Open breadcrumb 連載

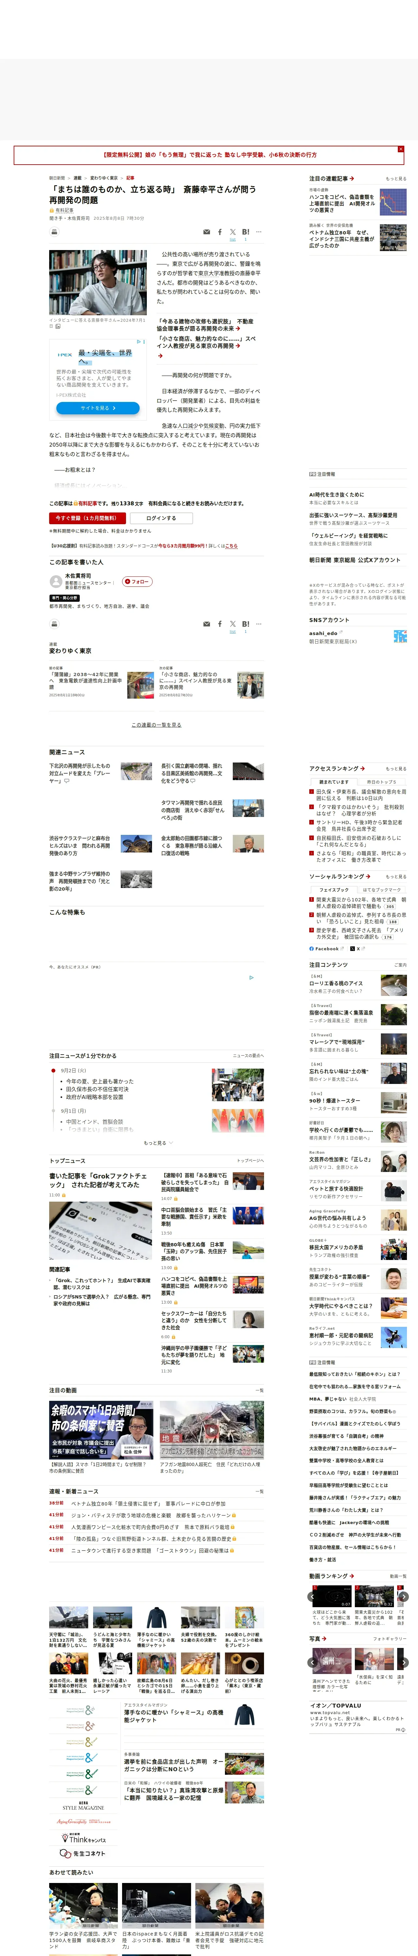click(77, 178)
